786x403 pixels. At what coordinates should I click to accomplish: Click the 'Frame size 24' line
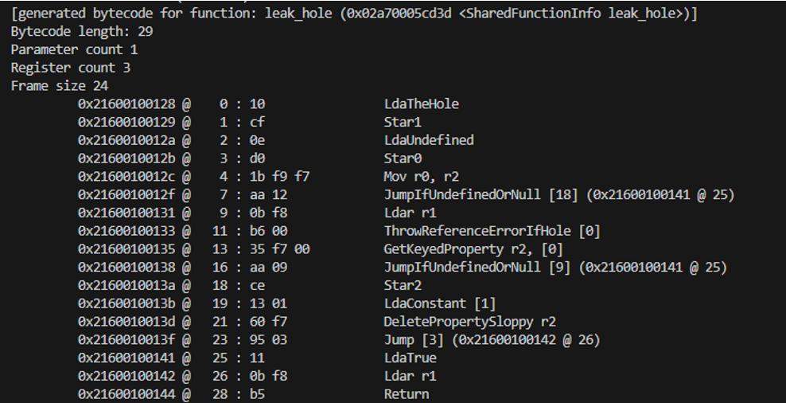(x=60, y=86)
